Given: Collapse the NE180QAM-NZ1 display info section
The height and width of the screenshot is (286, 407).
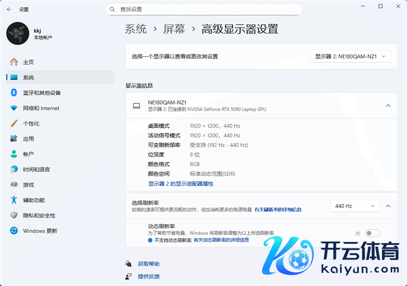Looking at the screenshot, I should click(388, 106).
